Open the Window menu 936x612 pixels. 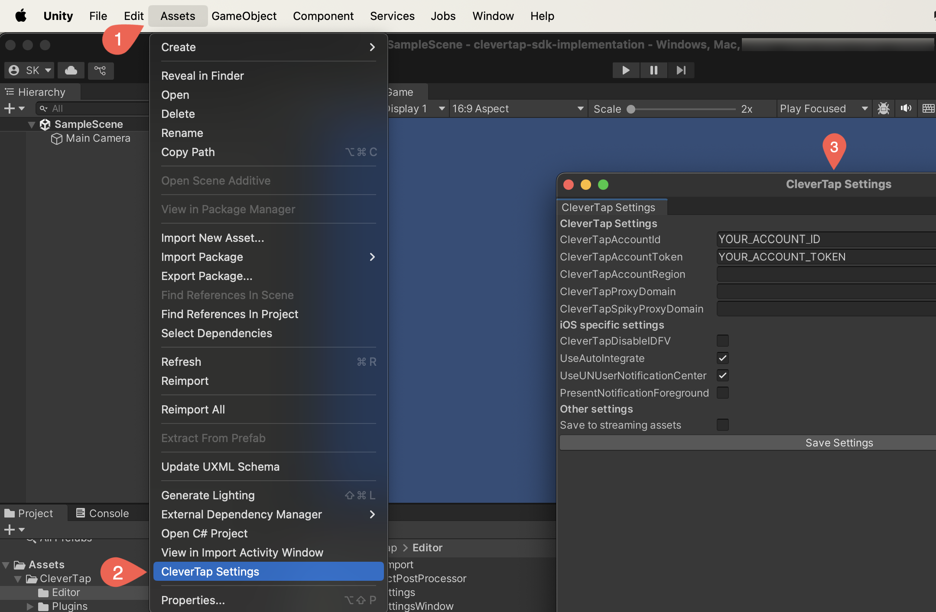(493, 16)
